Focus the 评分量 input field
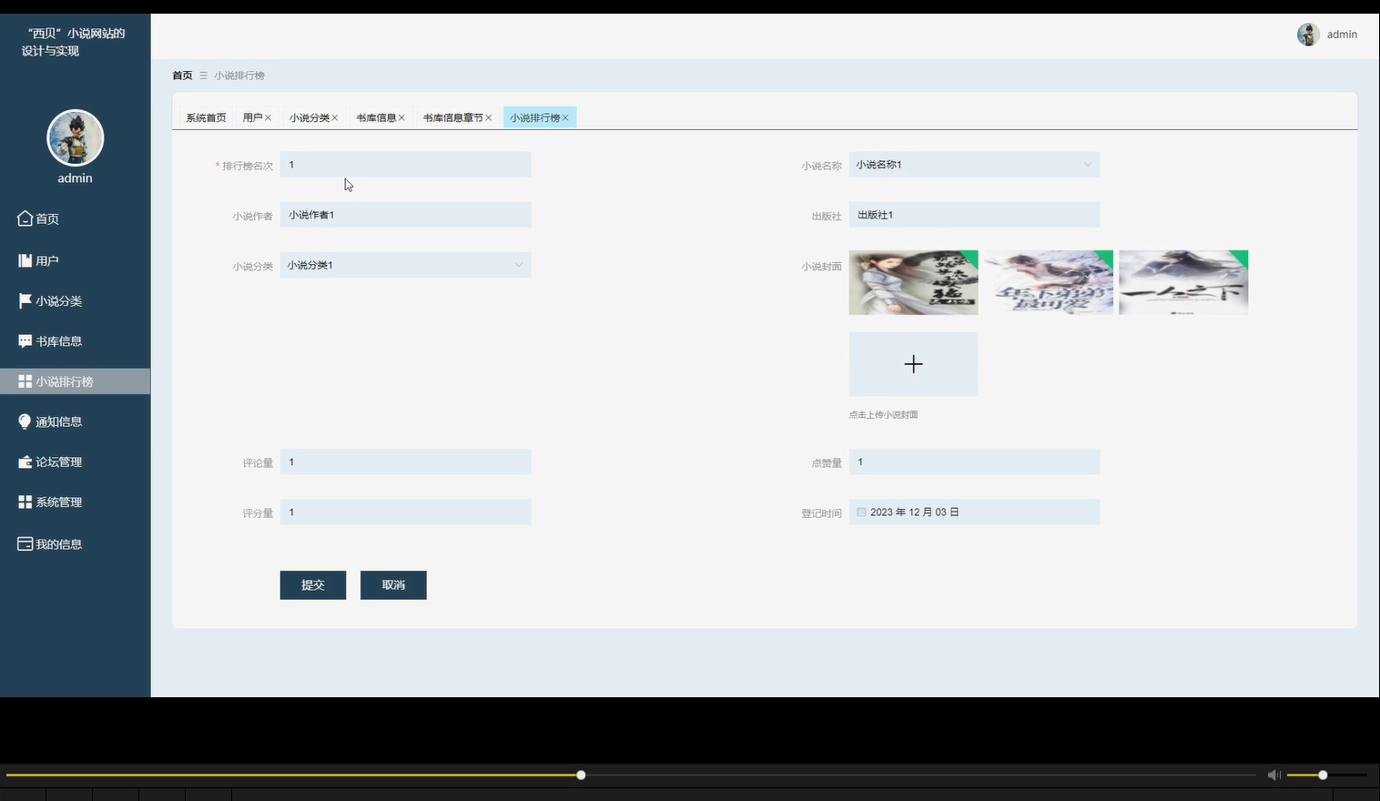Image resolution: width=1380 pixels, height=801 pixels. point(405,512)
